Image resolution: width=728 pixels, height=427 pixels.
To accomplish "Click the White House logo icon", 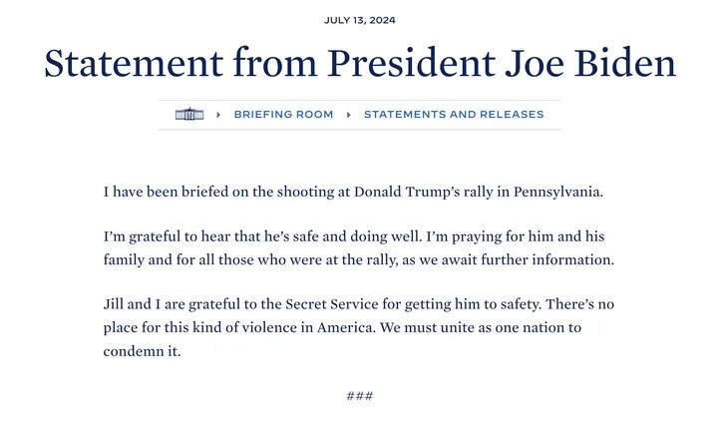I will (x=189, y=115).
